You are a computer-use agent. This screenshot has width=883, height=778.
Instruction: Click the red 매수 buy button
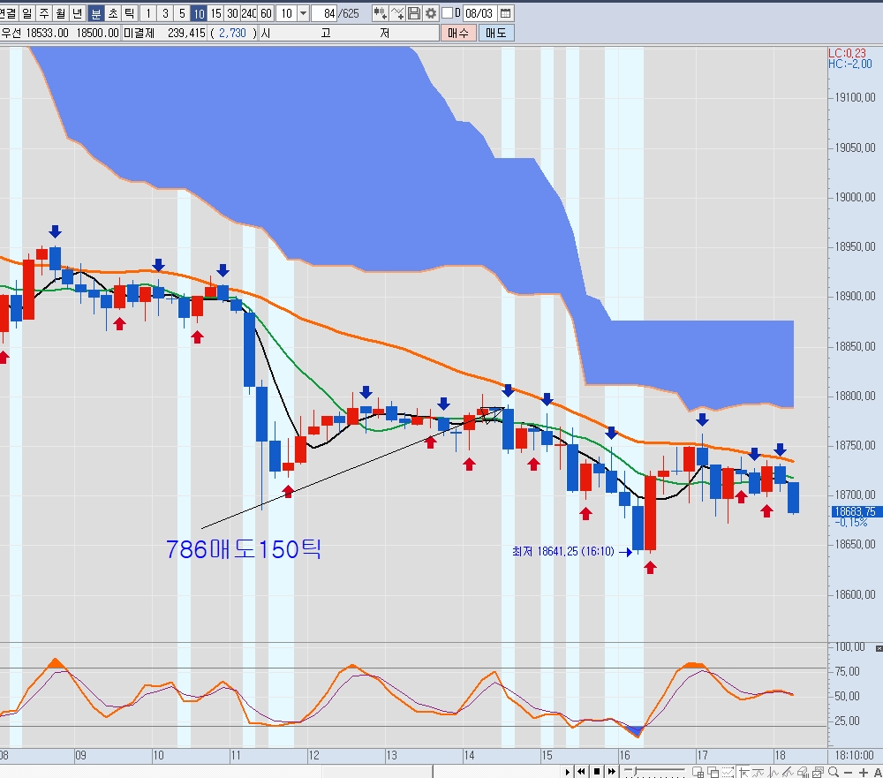[457, 33]
